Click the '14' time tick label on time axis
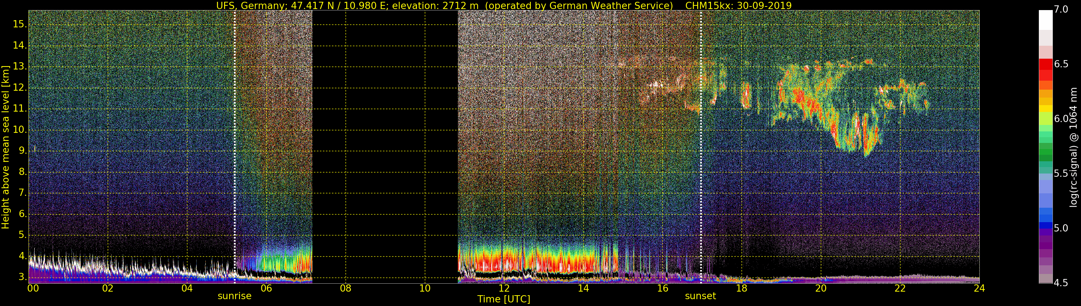1081x306 pixels. pyautogui.click(x=583, y=288)
